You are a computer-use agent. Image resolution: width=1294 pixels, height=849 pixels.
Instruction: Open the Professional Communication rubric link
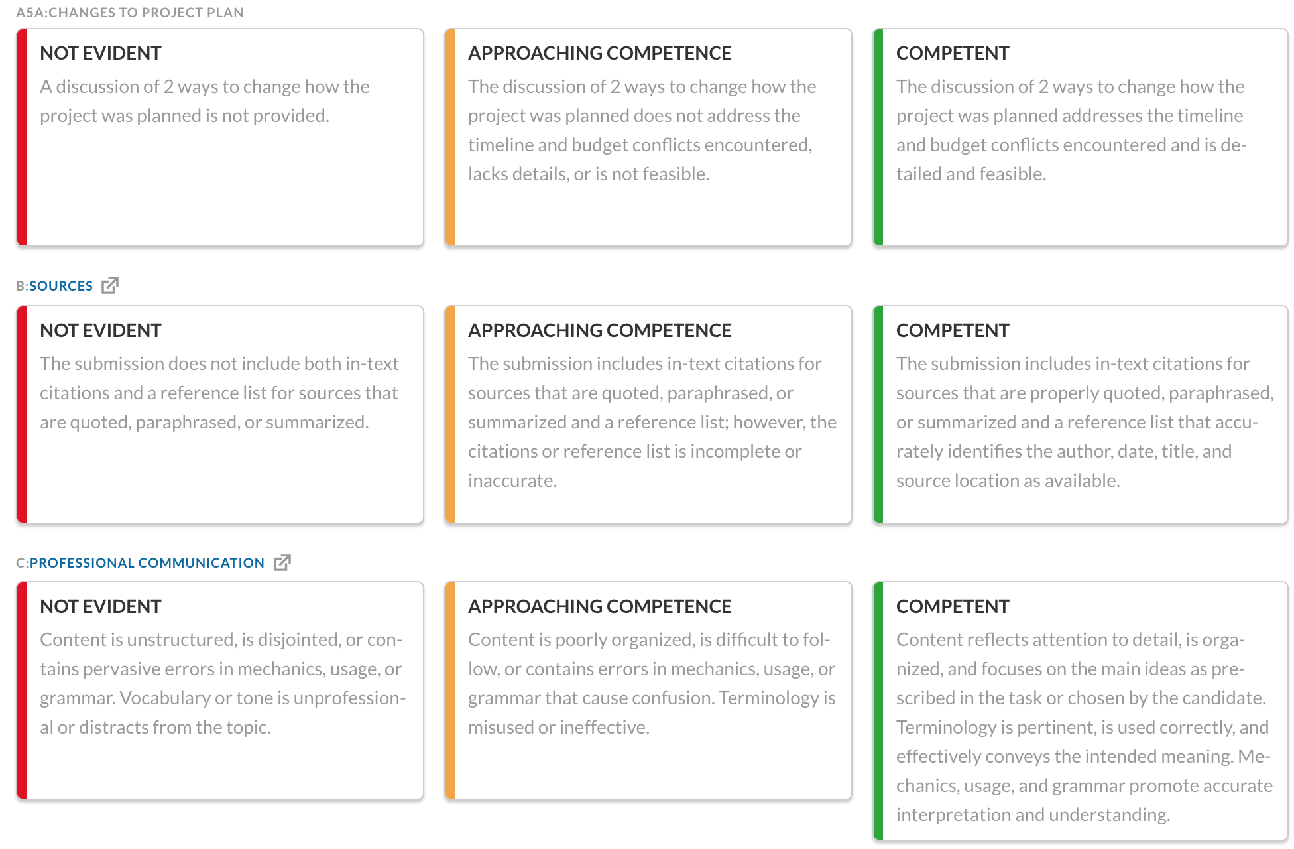pos(147,563)
